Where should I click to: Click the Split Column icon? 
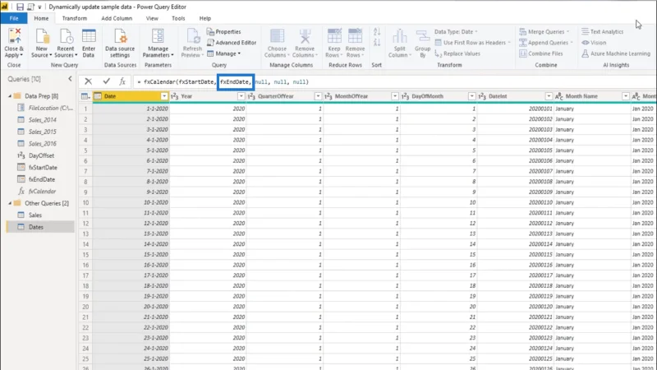click(x=399, y=36)
